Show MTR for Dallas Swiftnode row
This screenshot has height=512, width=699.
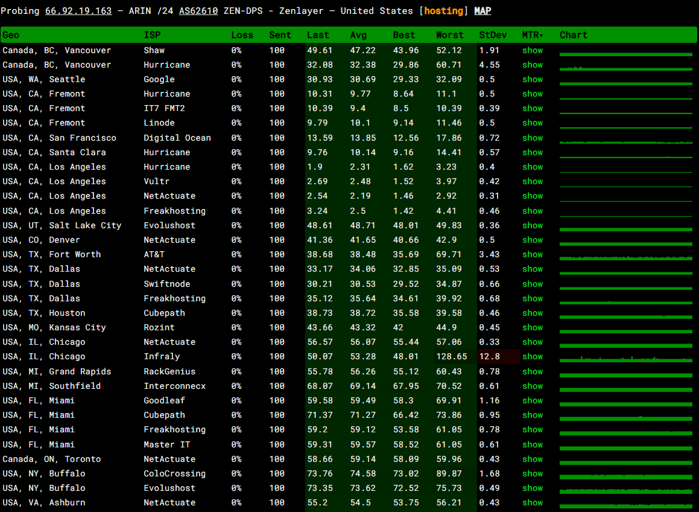coord(533,284)
